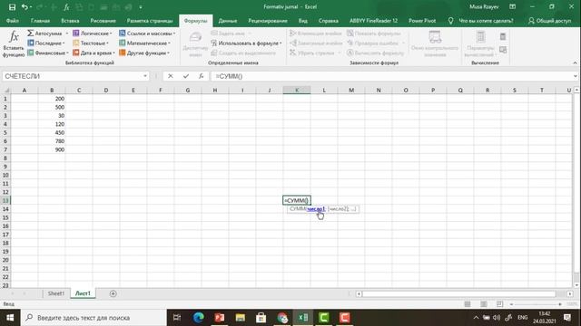Image resolution: width=581 pixels, height=326 pixels.
Task: Cancel formula entry with X button
Action: [x=170, y=76]
